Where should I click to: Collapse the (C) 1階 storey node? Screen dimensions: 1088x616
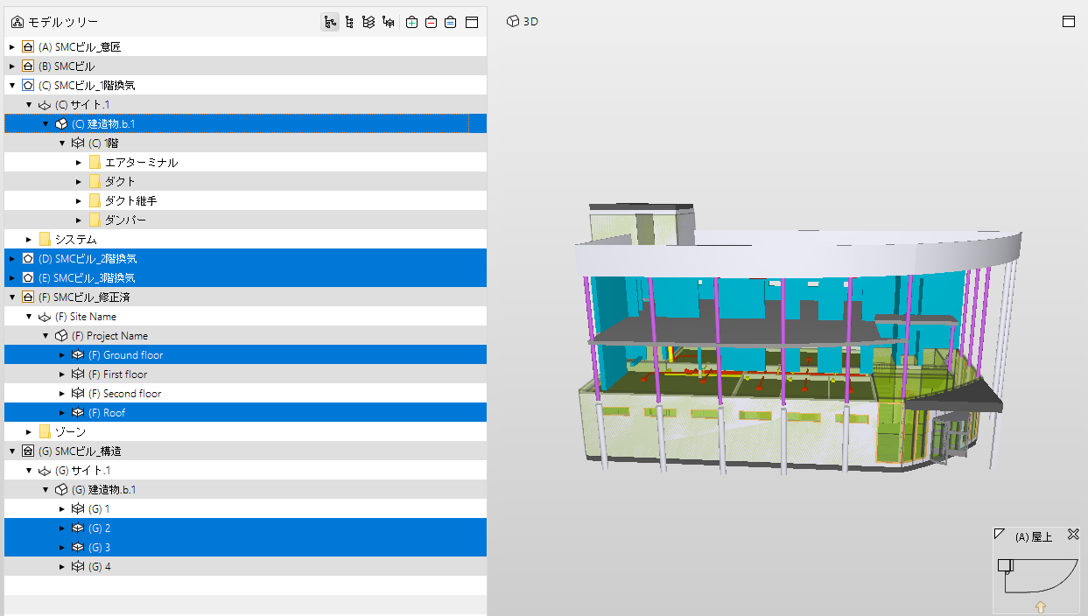pos(62,143)
